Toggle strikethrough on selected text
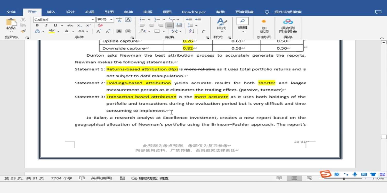Viewport: 387px width, 193px height. 70,25
